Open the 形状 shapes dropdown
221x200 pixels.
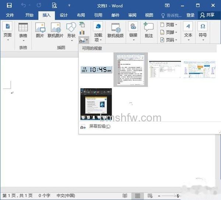click(x=71, y=32)
